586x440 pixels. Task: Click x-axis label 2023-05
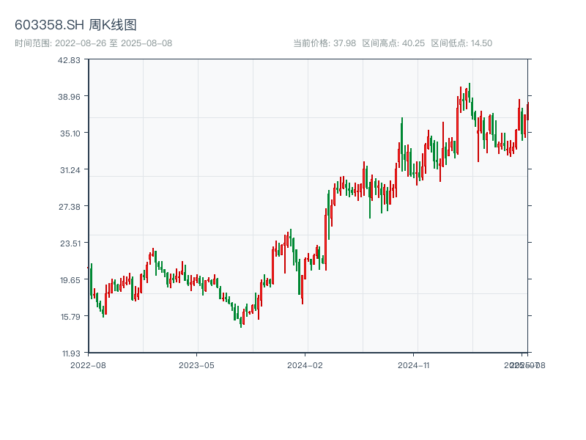pos(196,365)
